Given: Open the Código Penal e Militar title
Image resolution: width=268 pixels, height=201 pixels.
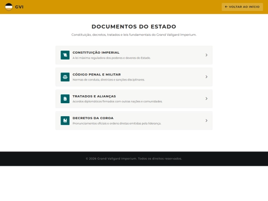Looking at the screenshot, I should [97, 74].
